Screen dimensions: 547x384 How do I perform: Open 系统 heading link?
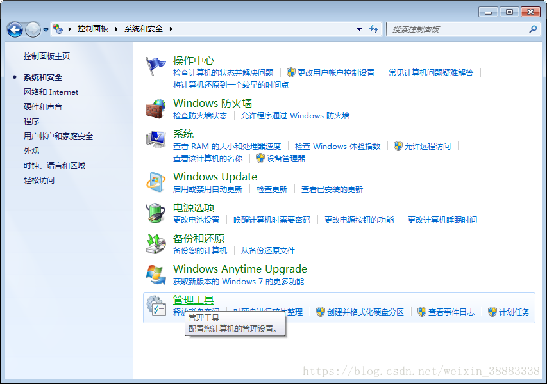click(183, 134)
